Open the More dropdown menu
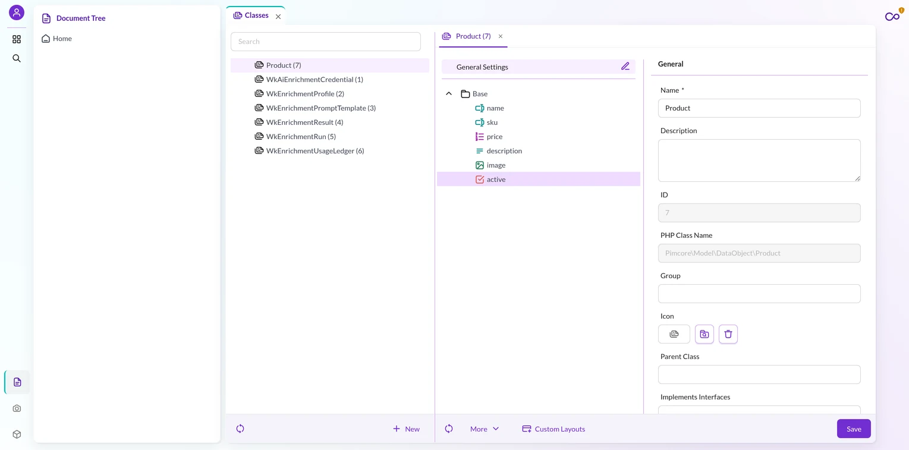This screenshot has width=909, height=450. (485, 429)
